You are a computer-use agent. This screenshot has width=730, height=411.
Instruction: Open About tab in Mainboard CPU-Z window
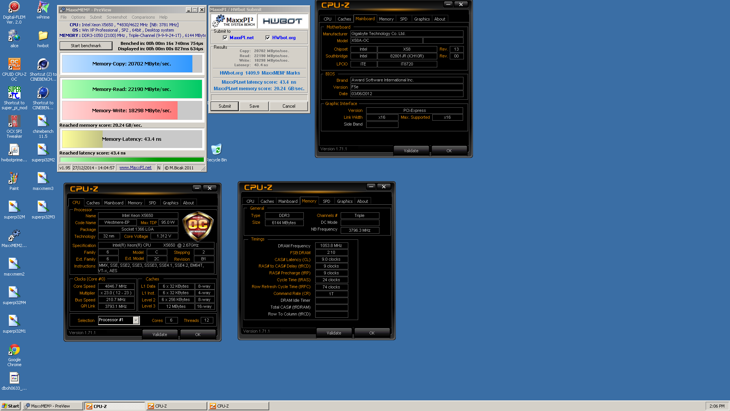pyautogui.click(x=440, y=19)
